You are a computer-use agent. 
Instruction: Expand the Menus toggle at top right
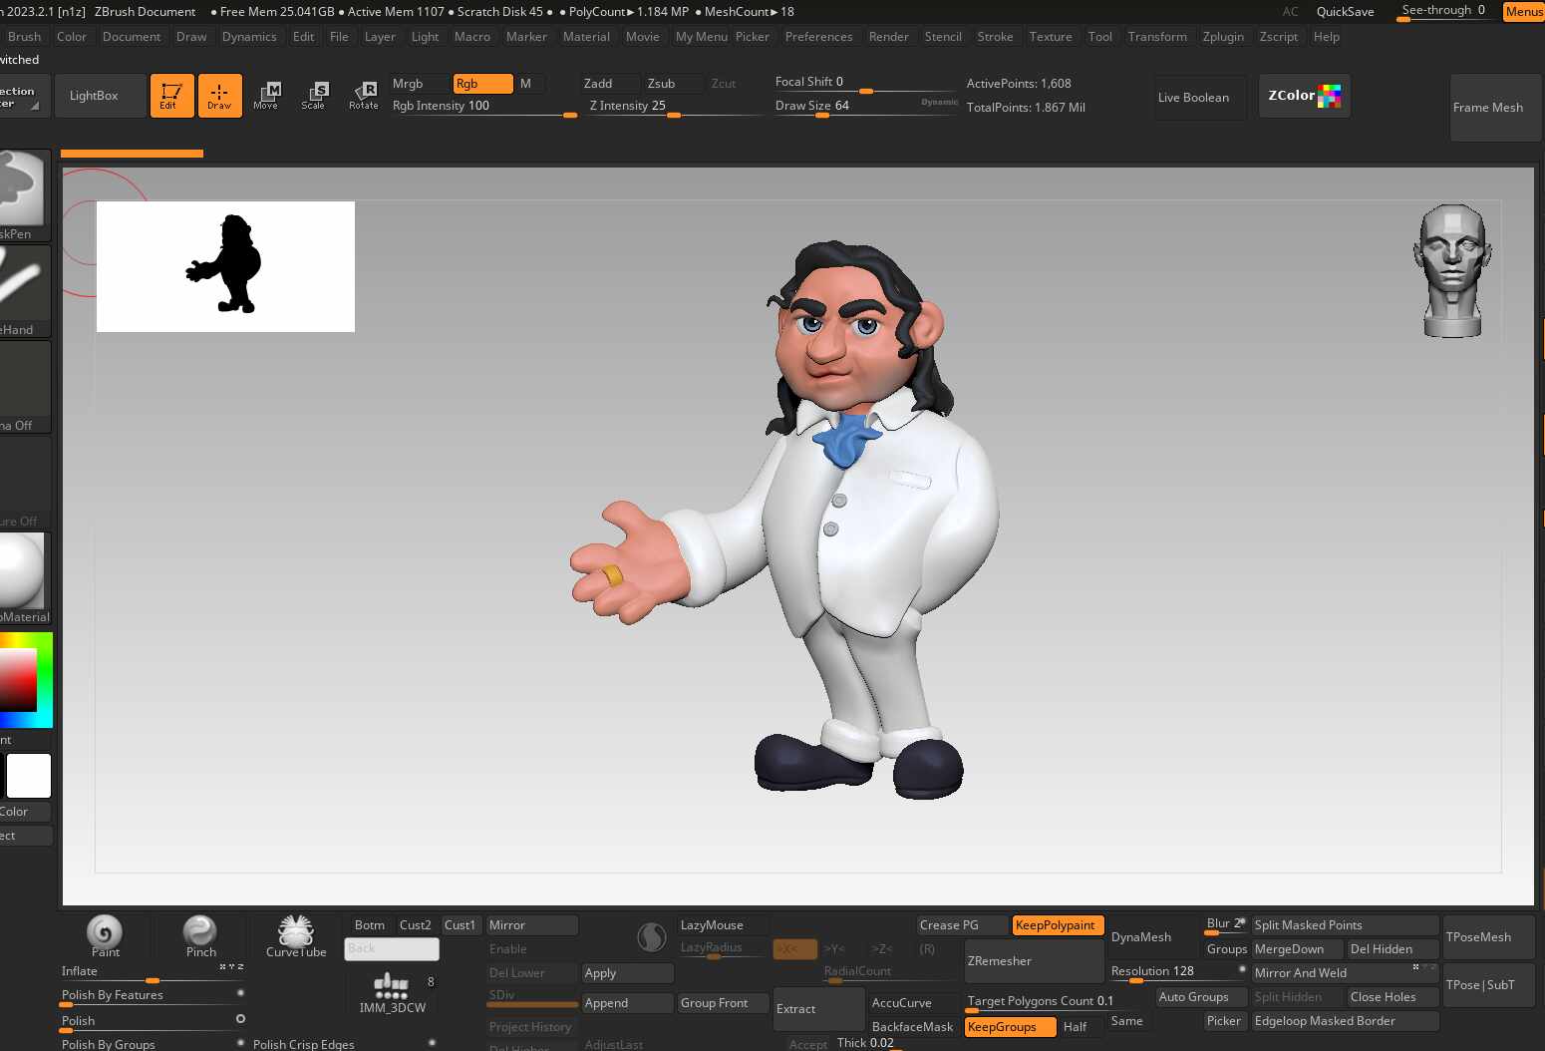point(1523,12)
